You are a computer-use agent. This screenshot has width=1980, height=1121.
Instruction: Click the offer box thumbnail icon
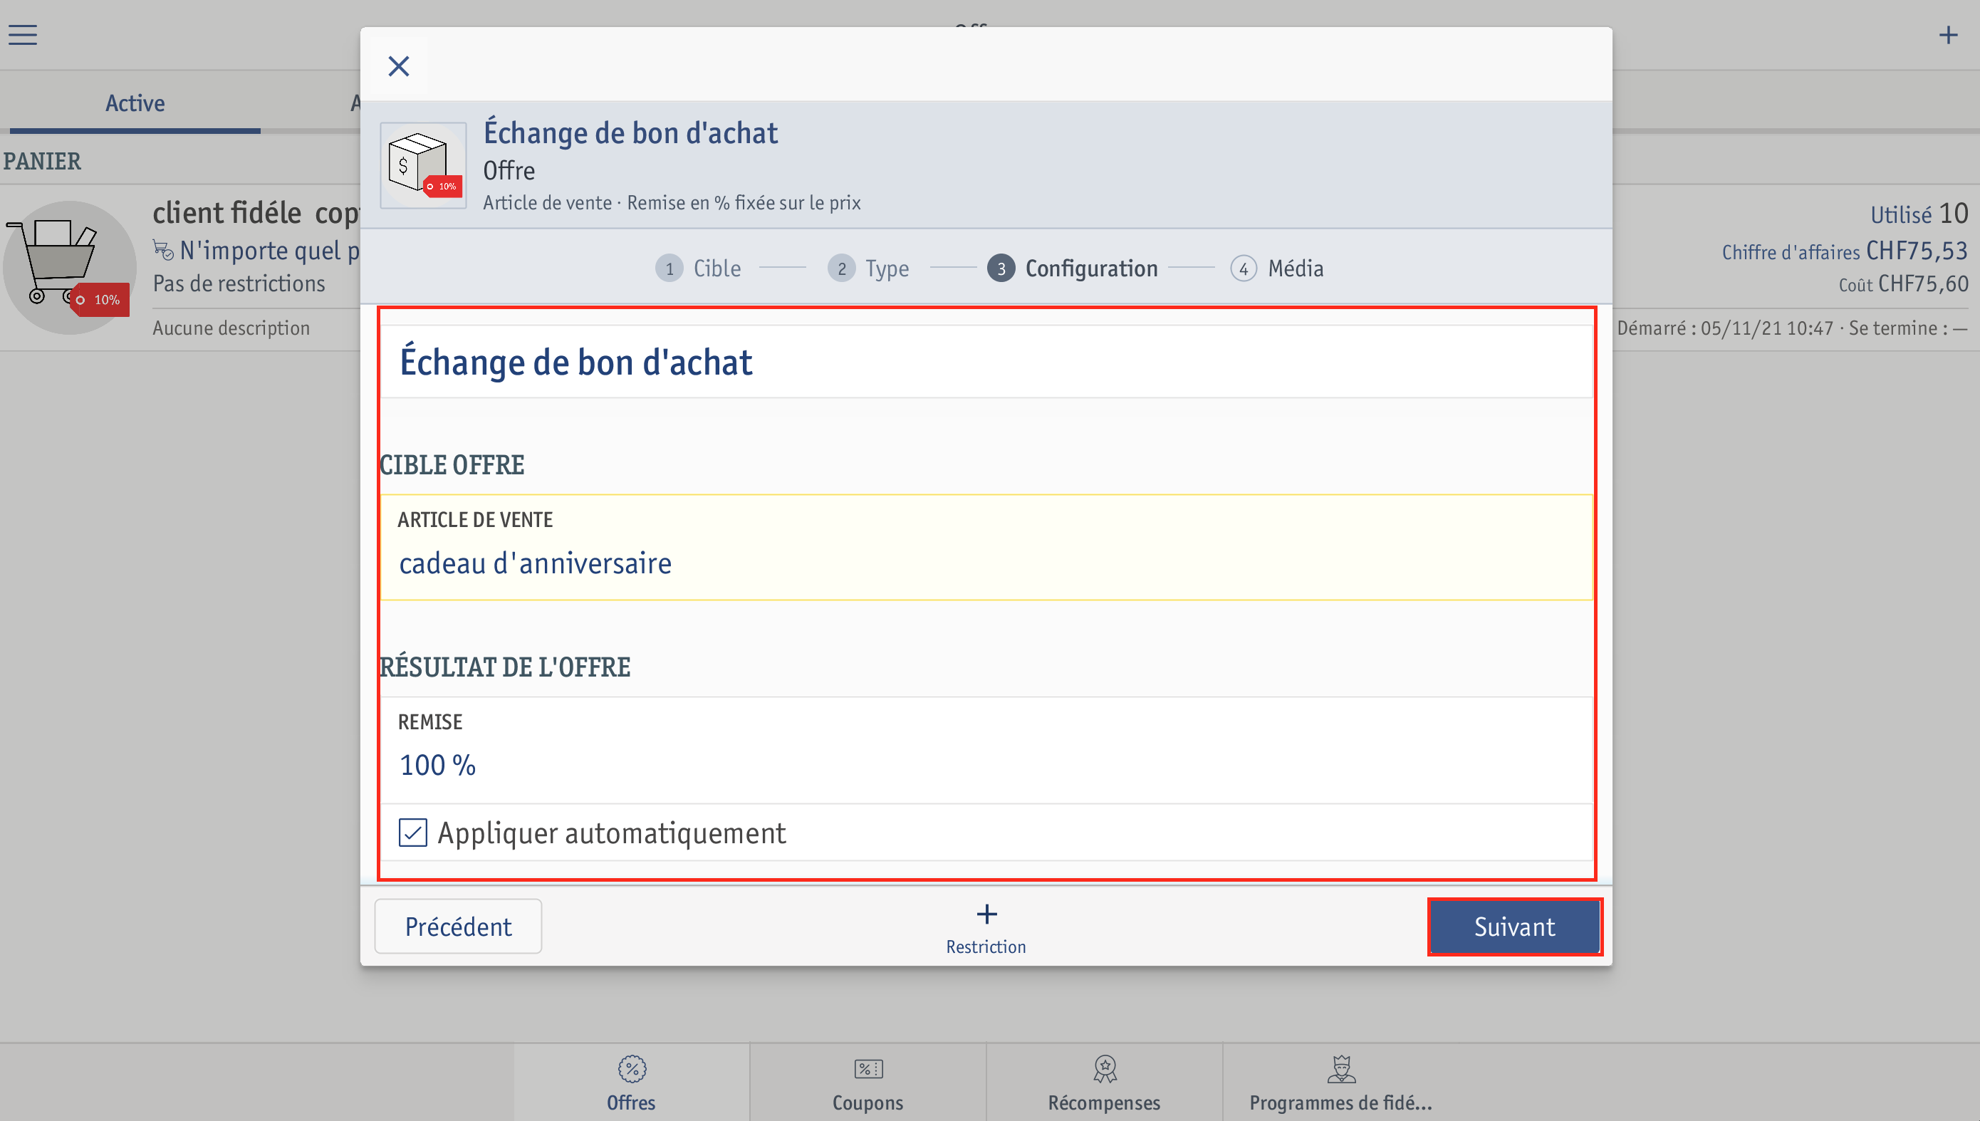423,165
